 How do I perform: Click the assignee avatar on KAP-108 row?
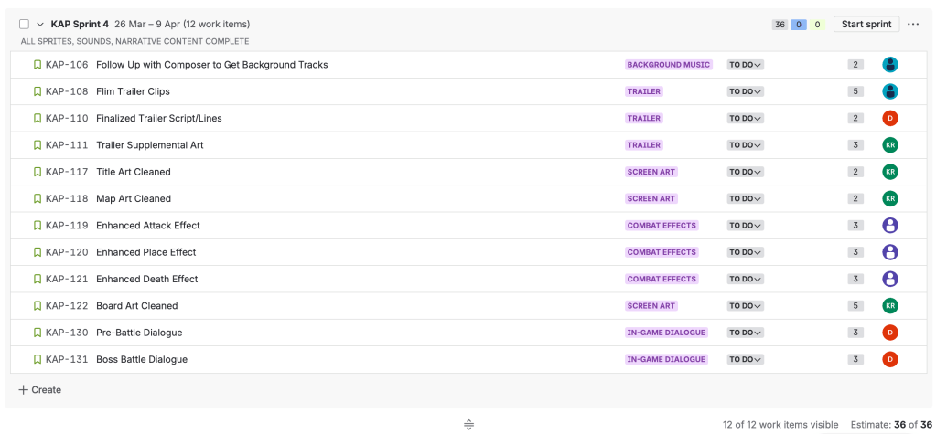click(x=889, y=91)
